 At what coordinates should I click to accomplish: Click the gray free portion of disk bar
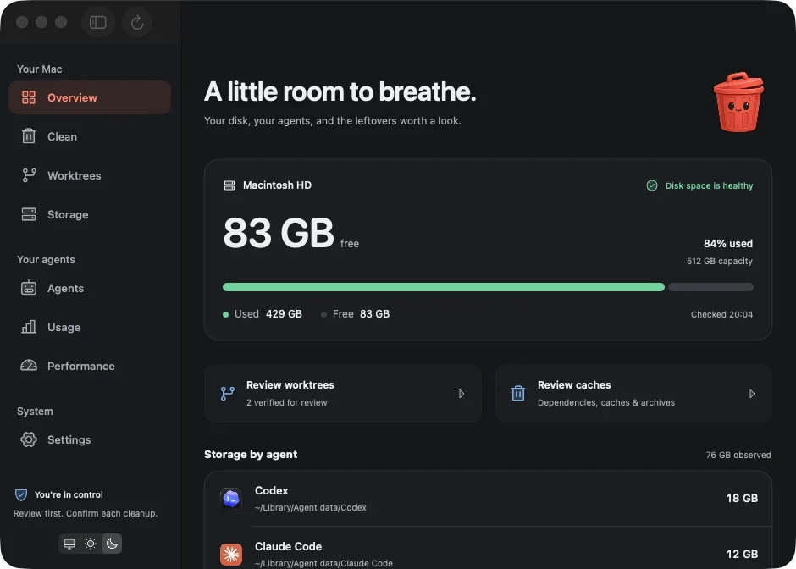tap(710, 287)
